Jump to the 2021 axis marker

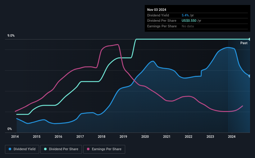(x=167, y=137)
